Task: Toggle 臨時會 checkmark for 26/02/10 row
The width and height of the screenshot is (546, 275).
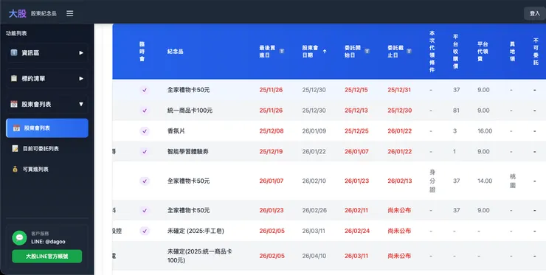Action: [145, 181]
